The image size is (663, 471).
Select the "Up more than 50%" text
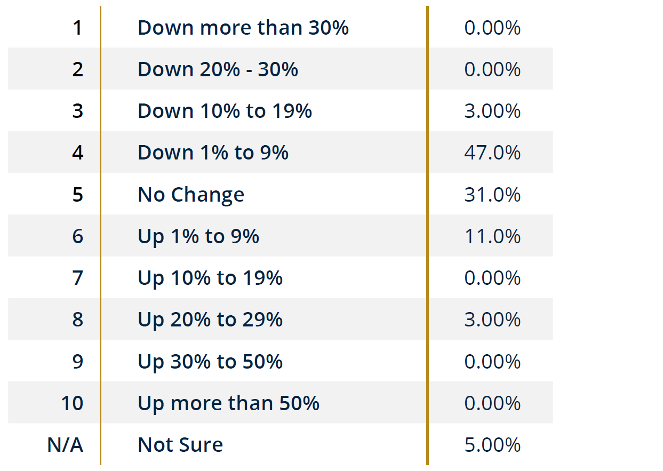pyautogui.click(x=228, y=403)
